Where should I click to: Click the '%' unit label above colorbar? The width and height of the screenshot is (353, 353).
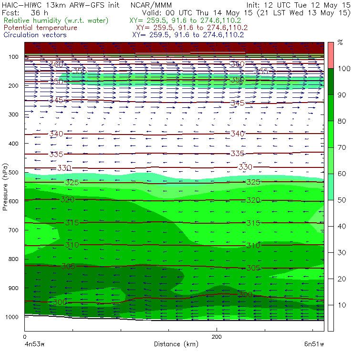[x=340, y=42]
